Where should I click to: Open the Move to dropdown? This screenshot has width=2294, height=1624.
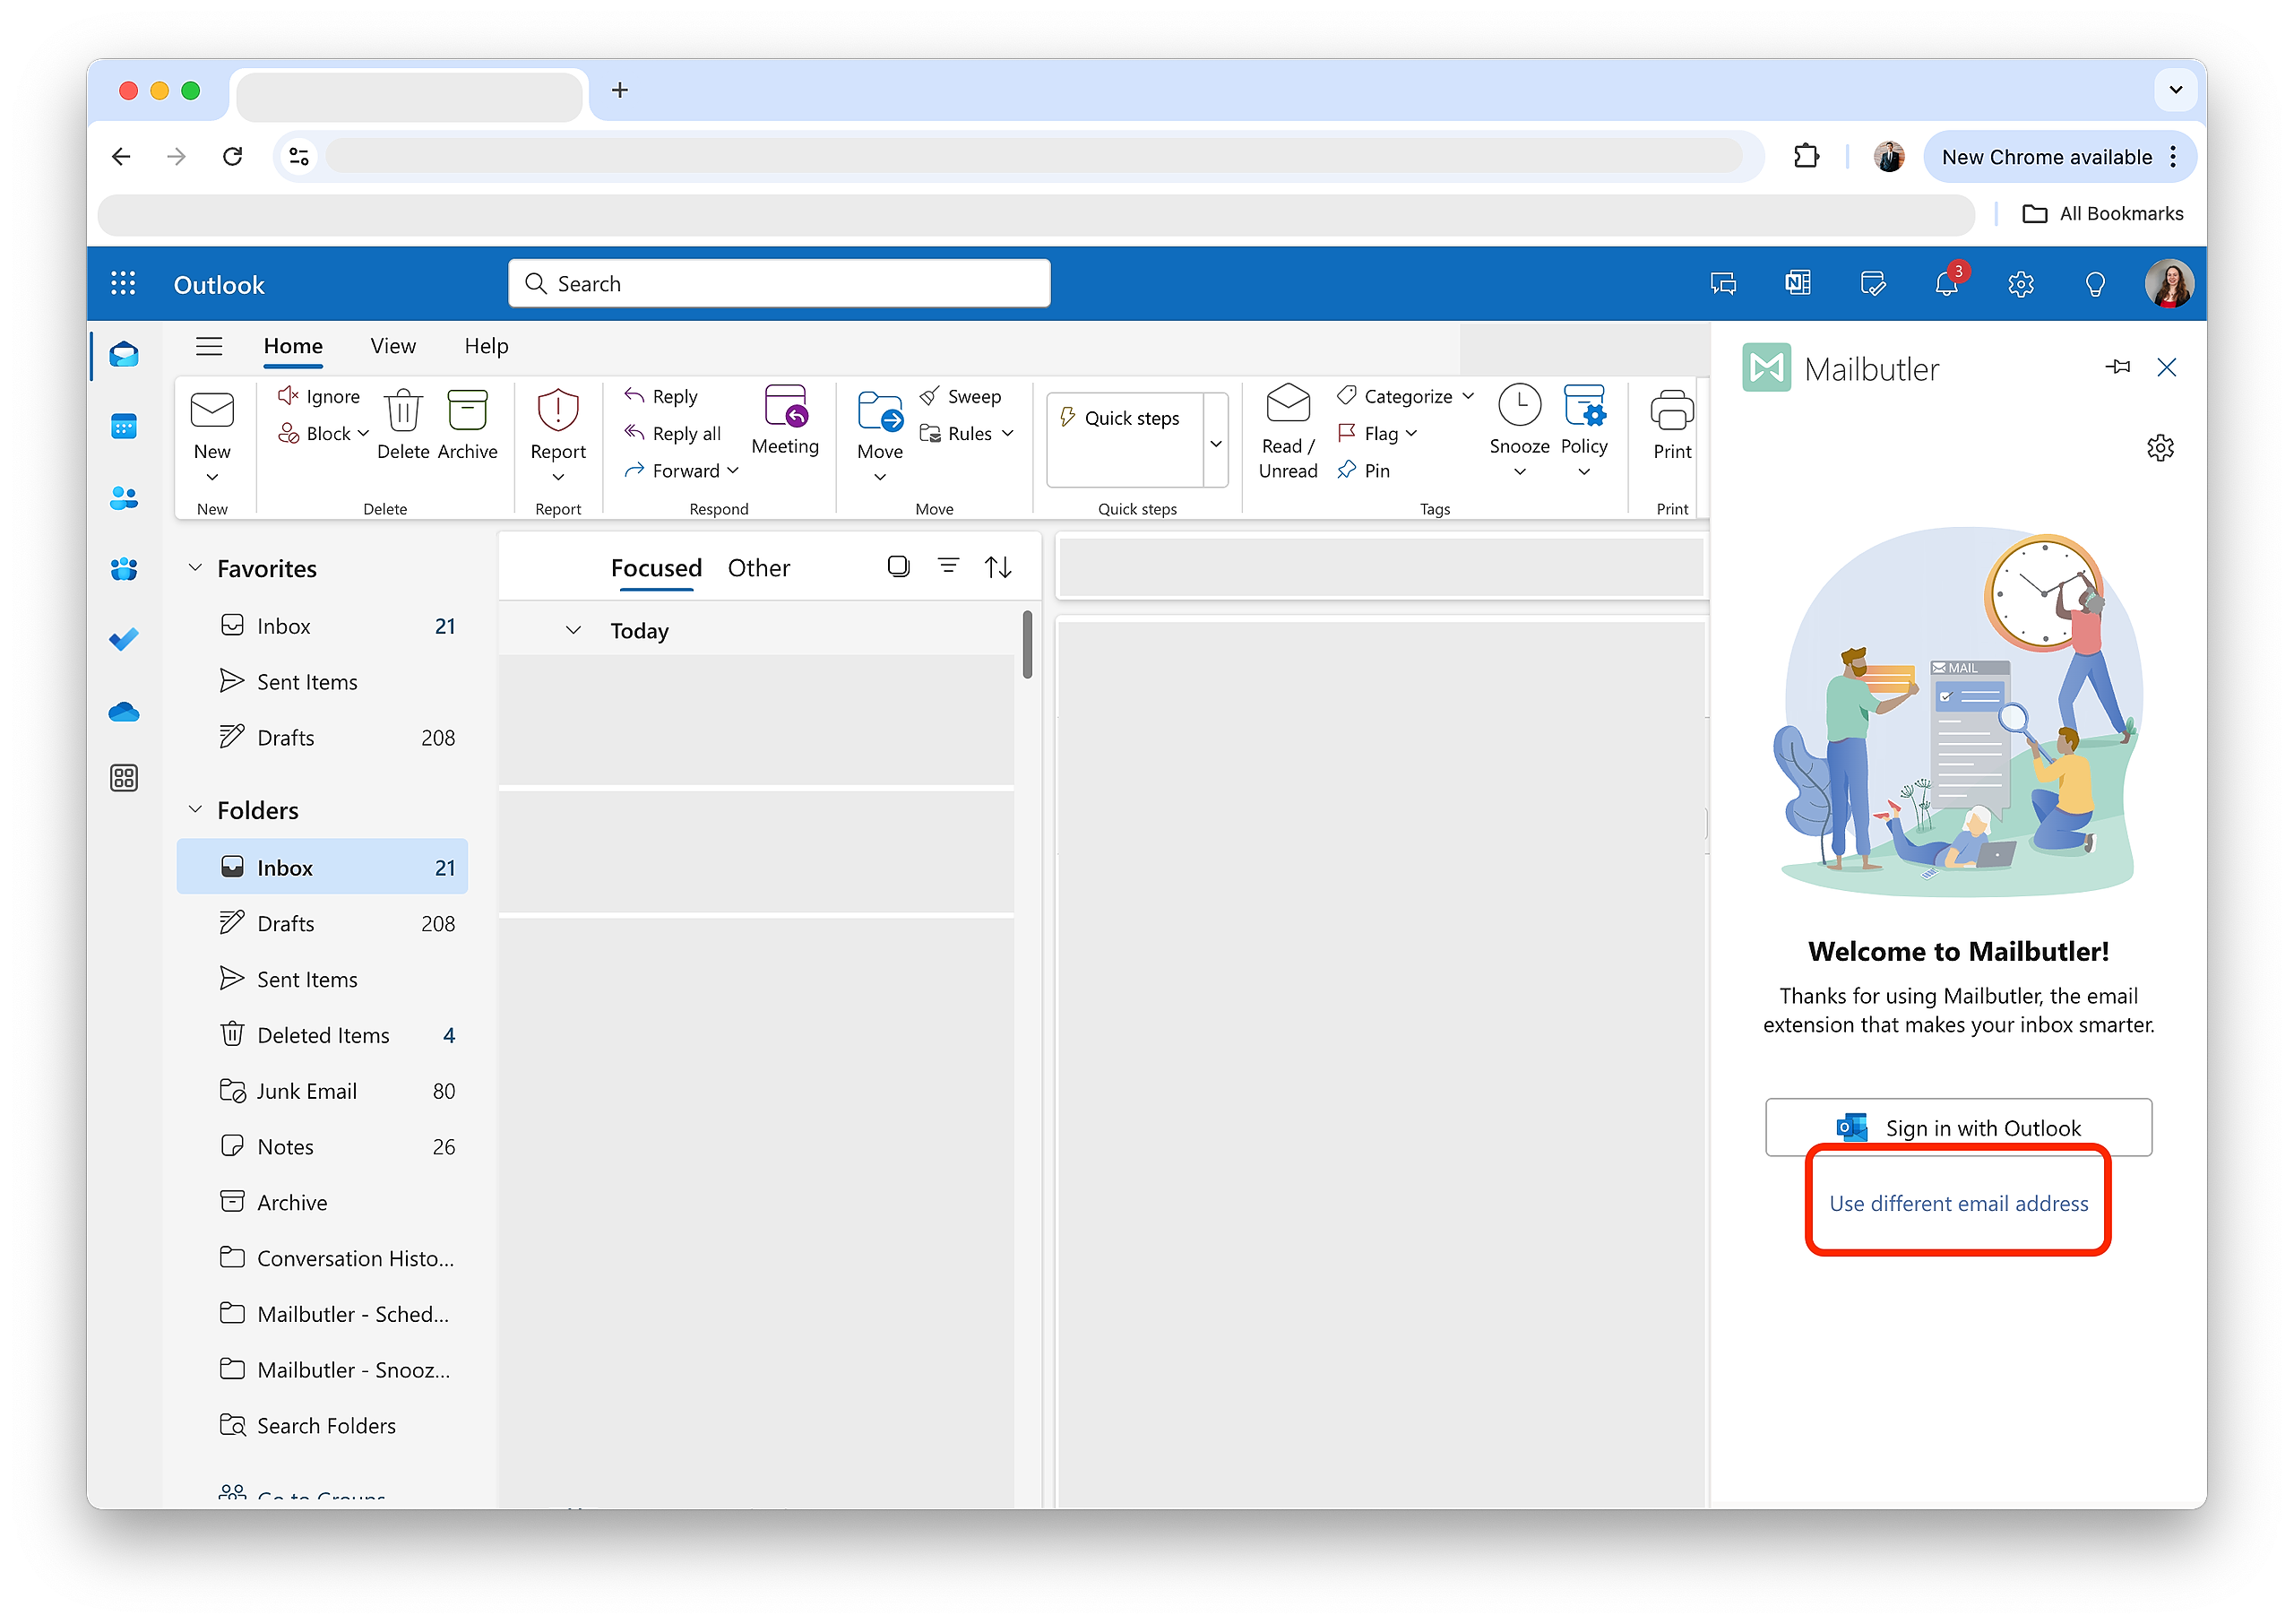tap(880, 477)
